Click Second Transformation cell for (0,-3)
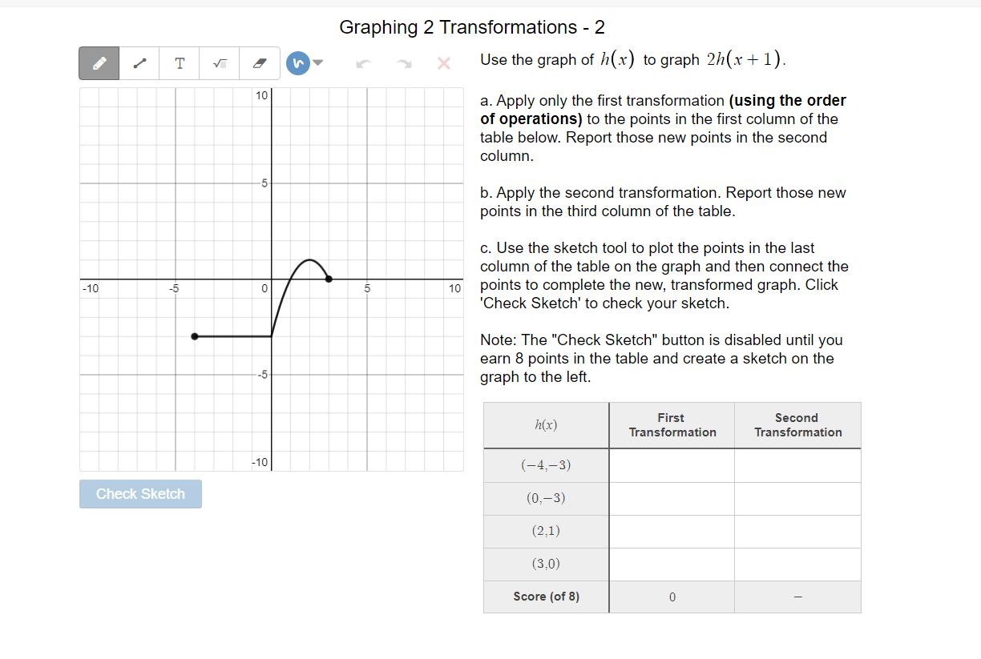The height and width of the screenshot is (659, 981). tap(797, 498)
